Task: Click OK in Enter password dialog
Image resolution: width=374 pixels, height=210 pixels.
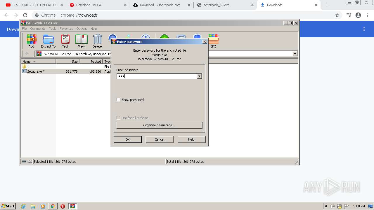Action: tap(127, 139)
